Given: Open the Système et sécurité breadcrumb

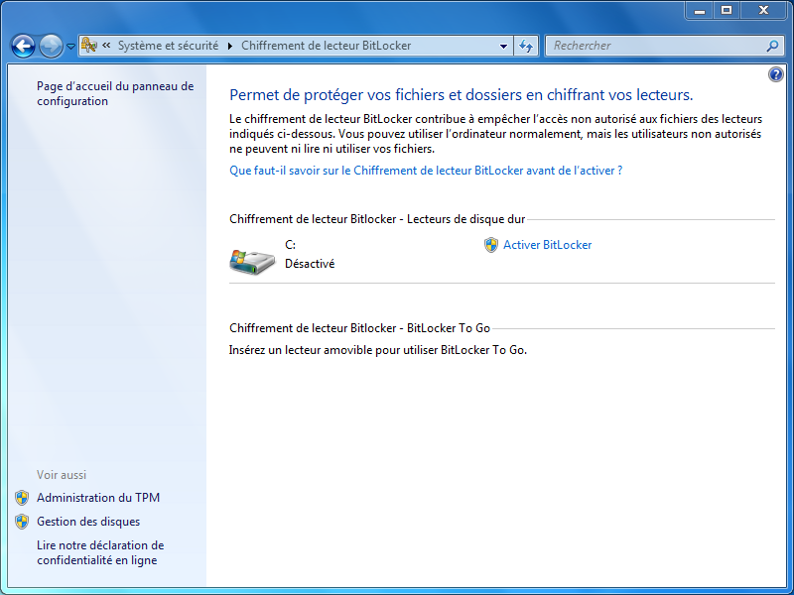Looking at the screenshot, I should coord(168,46).
